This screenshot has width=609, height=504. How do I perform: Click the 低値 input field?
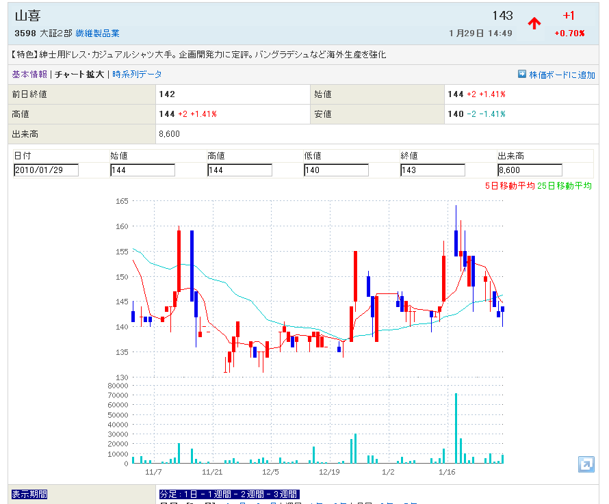pos(336,170)
